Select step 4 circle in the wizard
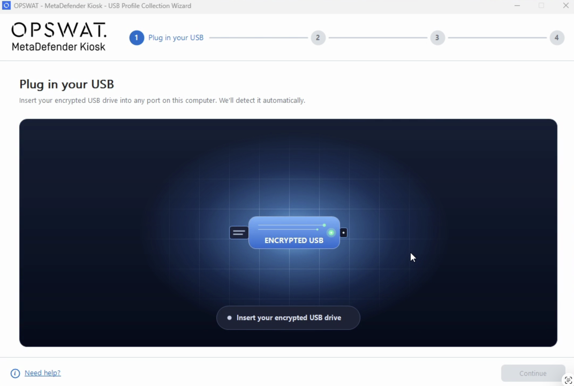 coord(557,38)
